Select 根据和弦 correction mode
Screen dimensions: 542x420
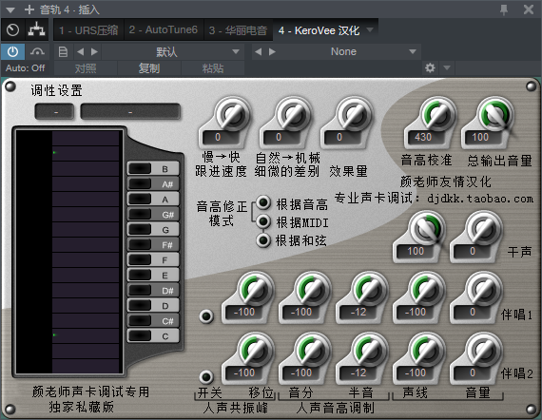pos(263,239)
